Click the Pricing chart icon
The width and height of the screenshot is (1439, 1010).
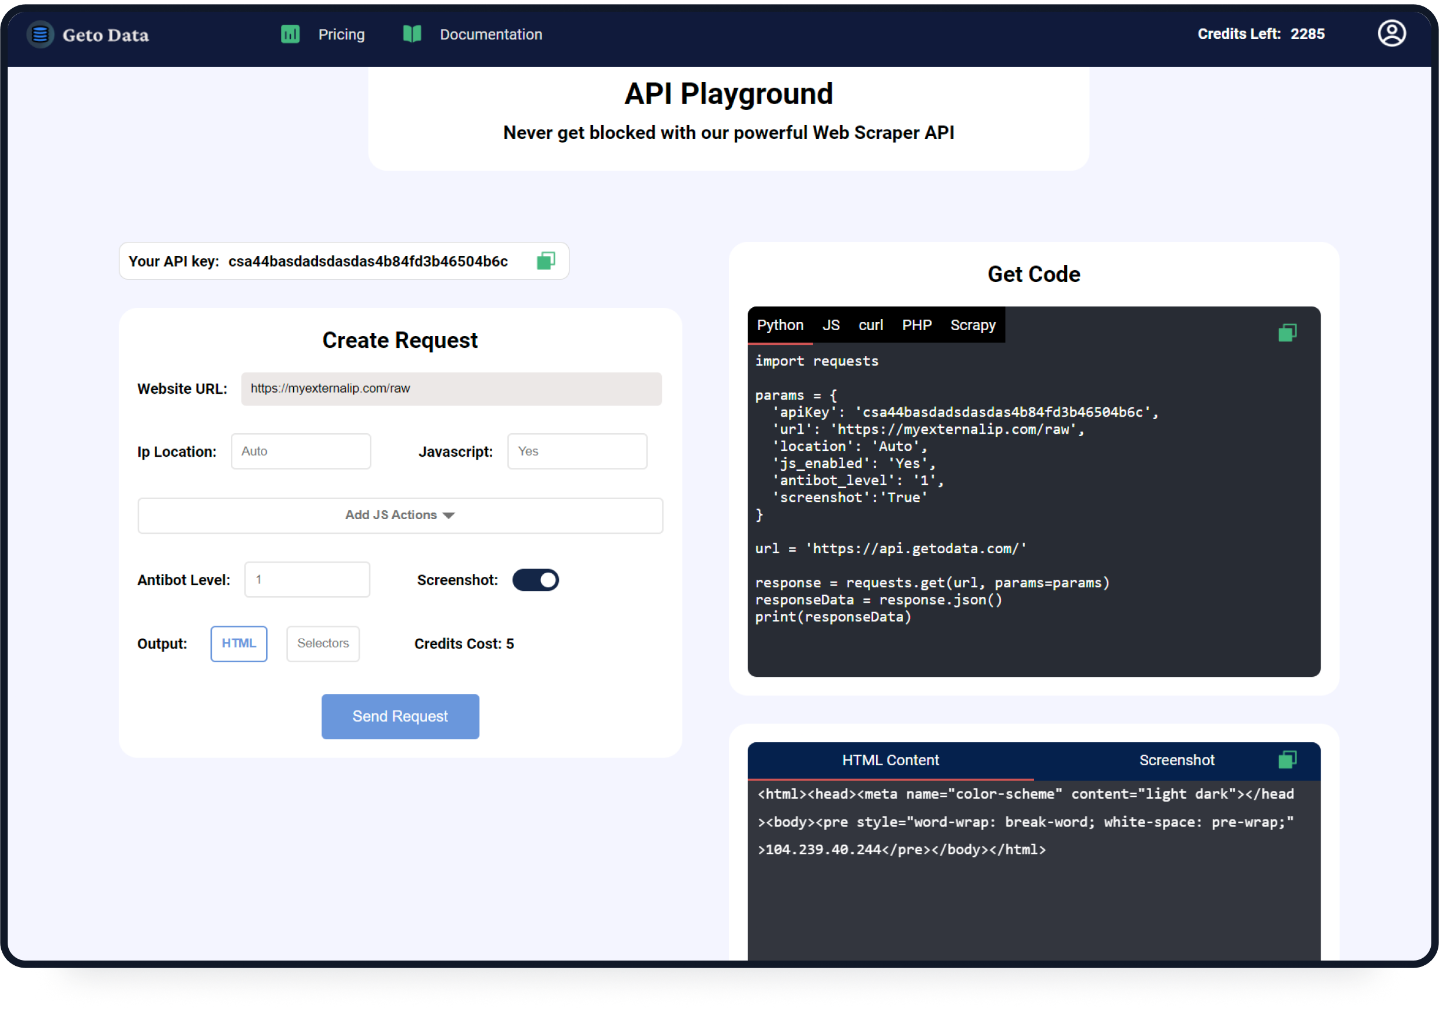coord(290,34)
